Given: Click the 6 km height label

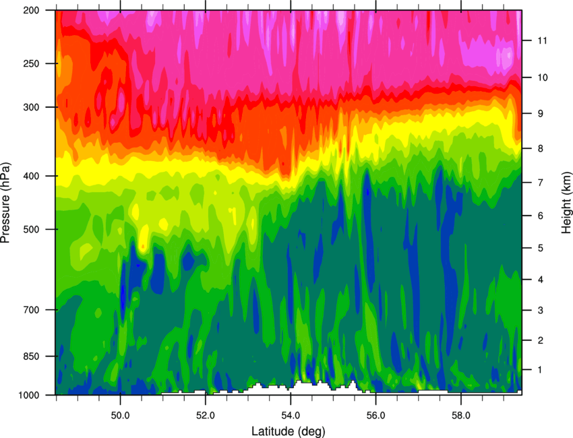Looking at the screenshot, I should click(x=540, y=216).
